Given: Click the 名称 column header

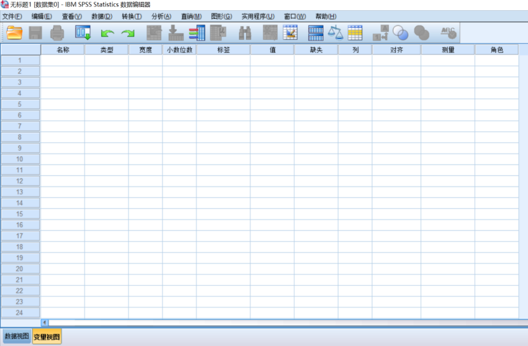Looking at the screenshot, I should (63, 50).
